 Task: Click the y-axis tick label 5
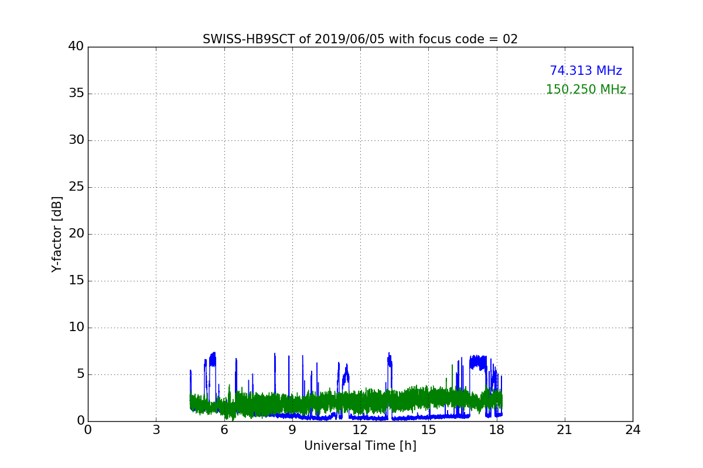(x=80, y=374)
